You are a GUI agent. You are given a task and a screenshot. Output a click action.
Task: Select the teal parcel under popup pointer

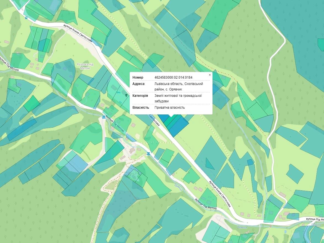click(171, 119)
